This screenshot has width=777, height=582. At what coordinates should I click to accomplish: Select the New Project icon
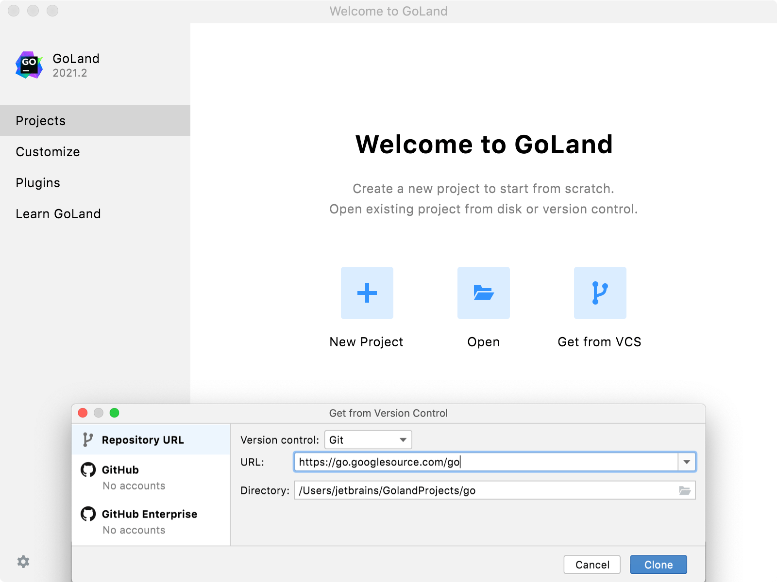click(x=367, y=293)
